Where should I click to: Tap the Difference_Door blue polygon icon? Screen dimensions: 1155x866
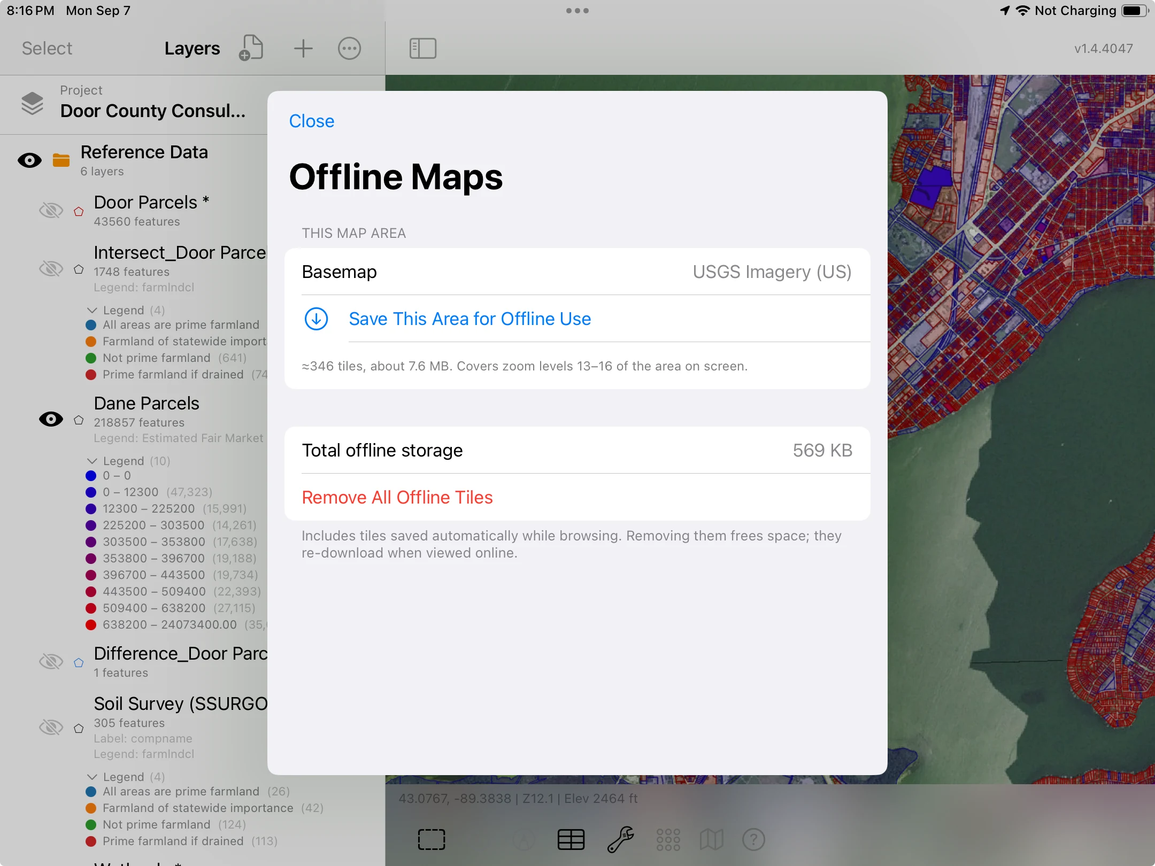pyautogui.click(x=79, y=663)
